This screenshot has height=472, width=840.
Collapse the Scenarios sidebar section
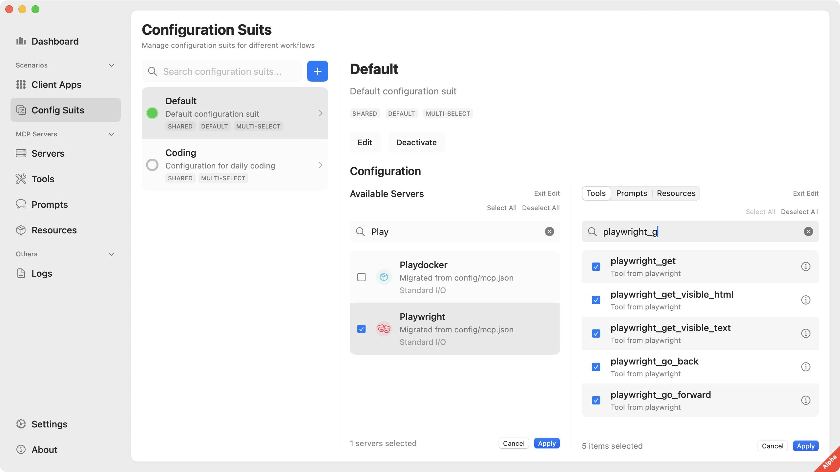point(112,65)
